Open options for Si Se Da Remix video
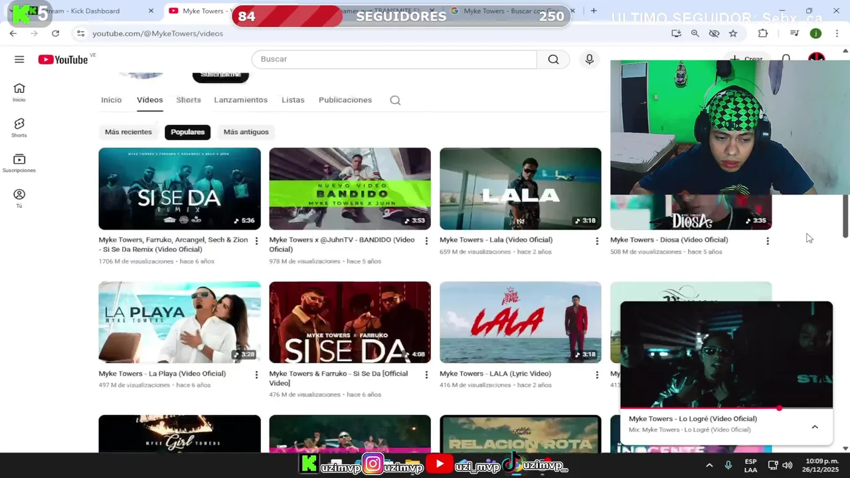Image resolution: width=850 pixels, height=478 pixels. tap(256, 241)
